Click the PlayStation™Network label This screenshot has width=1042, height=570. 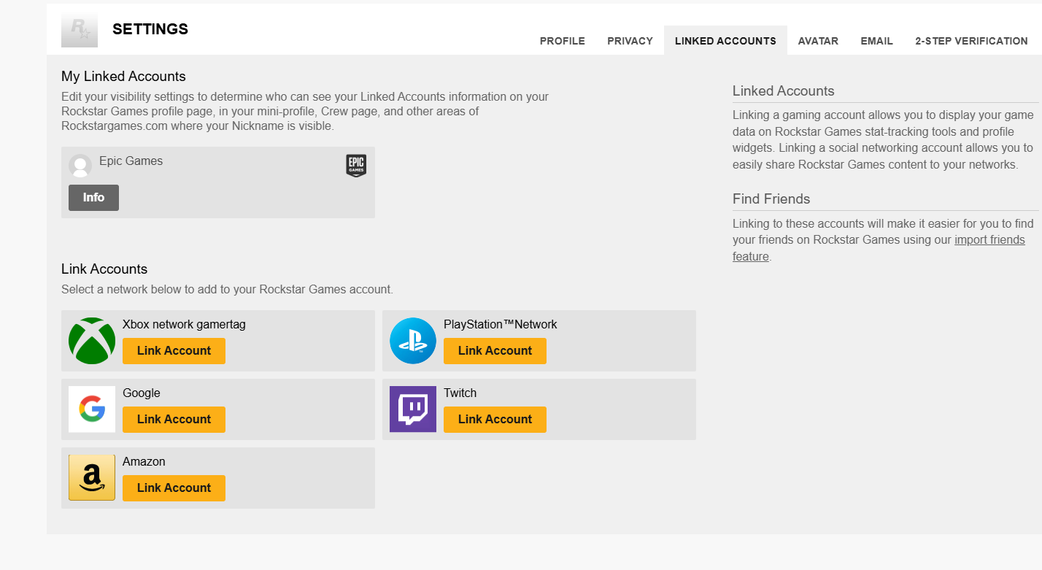coord(501,325)
